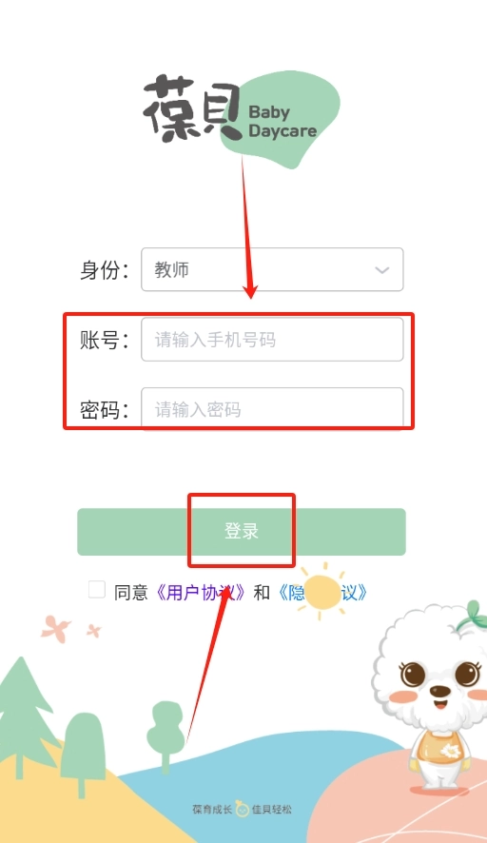The height and width of the screenshot is (843, 487).
Task: Open the blue privacy agreement link
Action: [322, 593]
